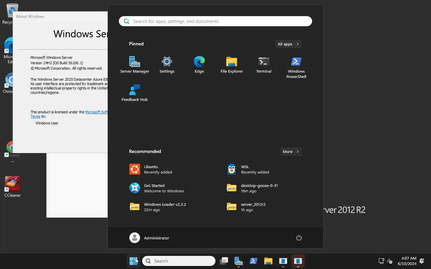The width and height of the screenshot is (431, 269).
Task: Open Microsoft Software License link in About Windows
Action: click(x=96, y=112)
